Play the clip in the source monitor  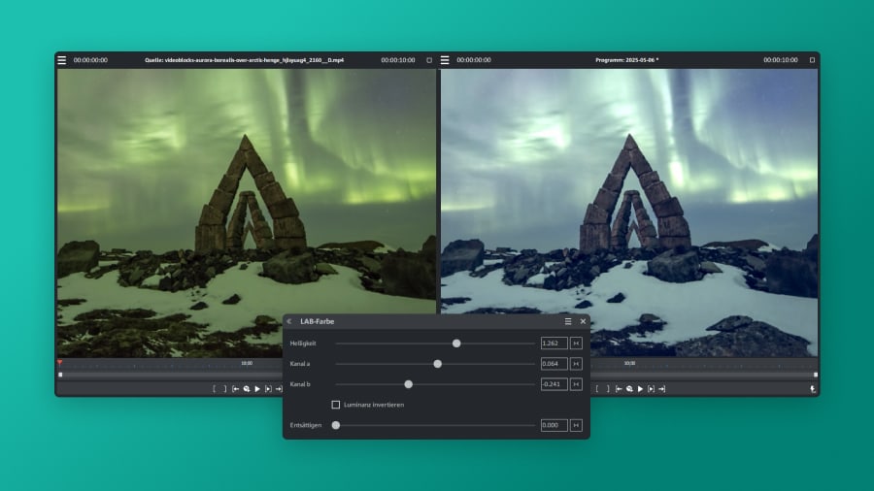click(257, 389)
